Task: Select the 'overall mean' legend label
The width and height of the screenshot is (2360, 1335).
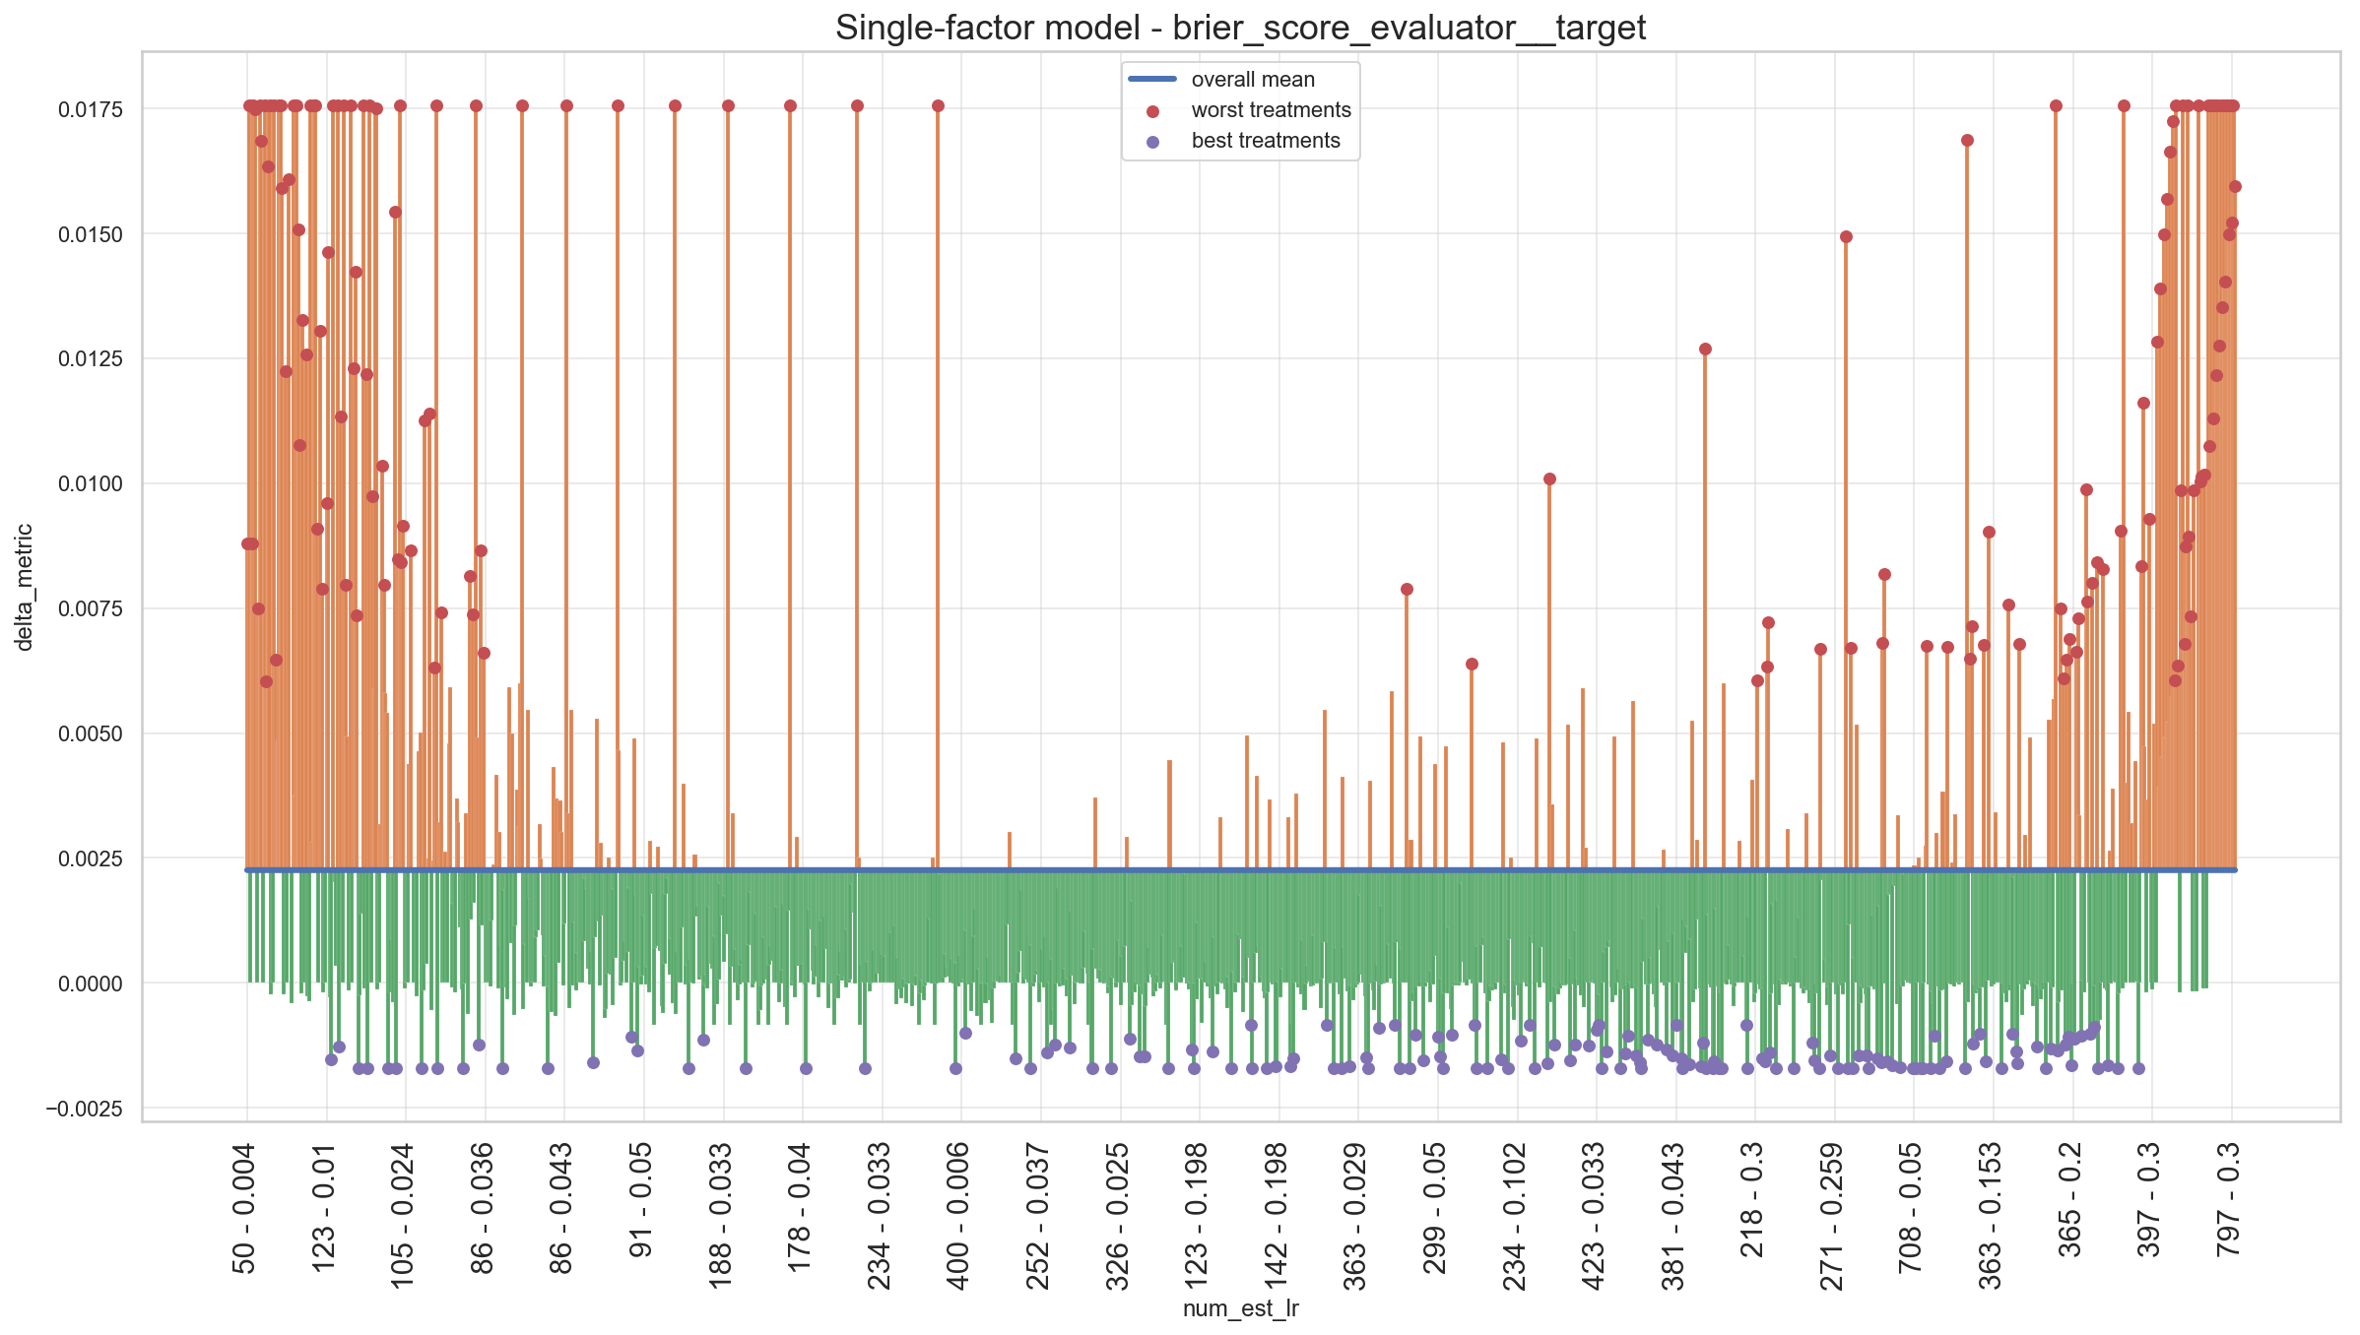Action: point(1253,80)
